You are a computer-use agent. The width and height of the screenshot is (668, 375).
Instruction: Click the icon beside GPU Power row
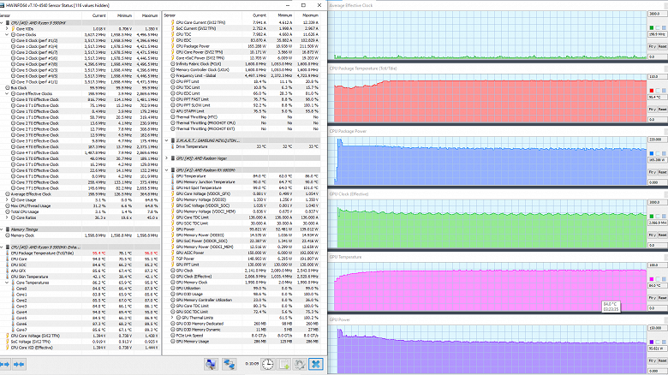[172, 229]
